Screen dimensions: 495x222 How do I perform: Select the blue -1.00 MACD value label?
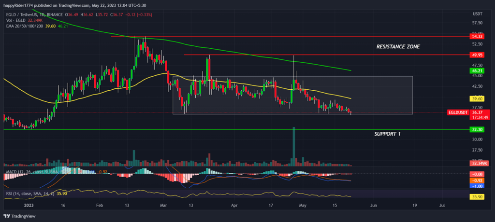[477, 186]
